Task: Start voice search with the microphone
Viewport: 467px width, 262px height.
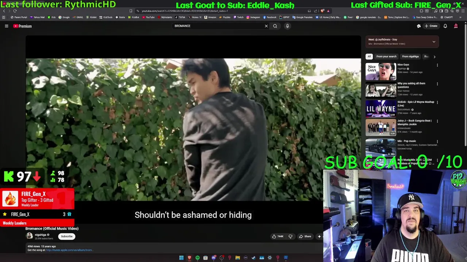Action: click(x=287, y=26)
